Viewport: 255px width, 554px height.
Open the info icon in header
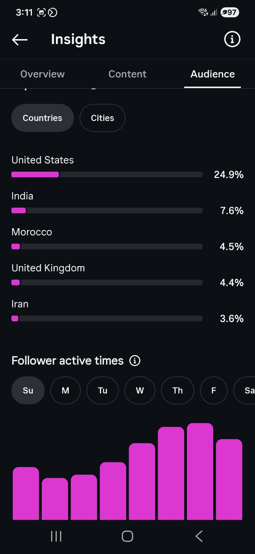(x=232, y=39)
